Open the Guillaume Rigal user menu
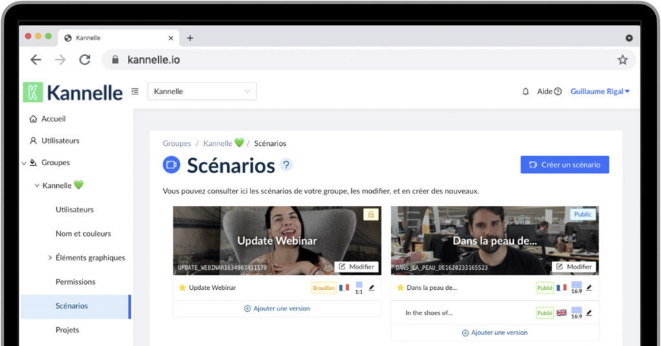The height and width of the screenshot is (346, 661). 600,92
